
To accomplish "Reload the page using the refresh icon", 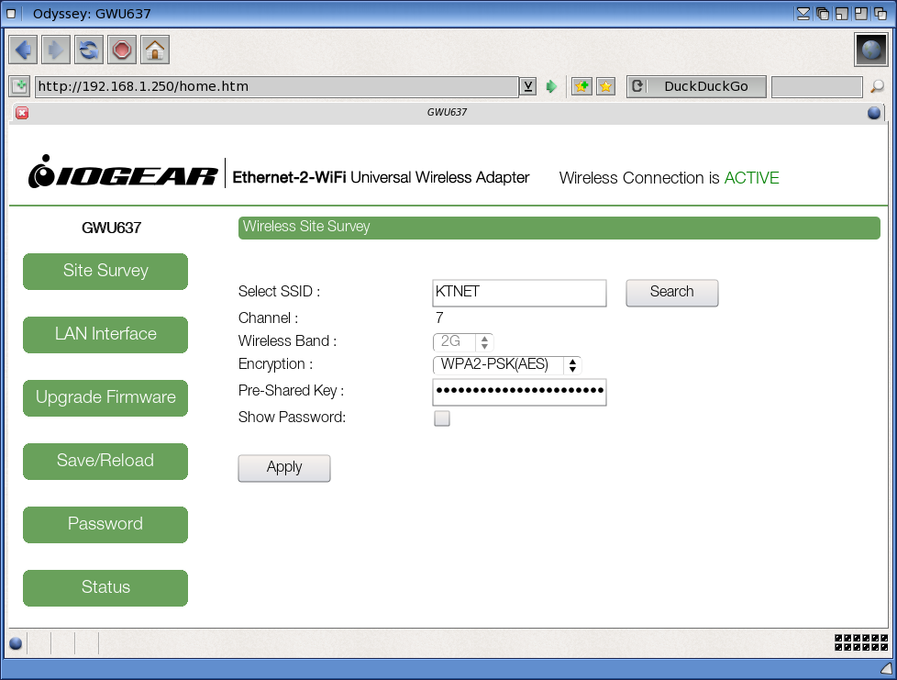I will (89, 50).
